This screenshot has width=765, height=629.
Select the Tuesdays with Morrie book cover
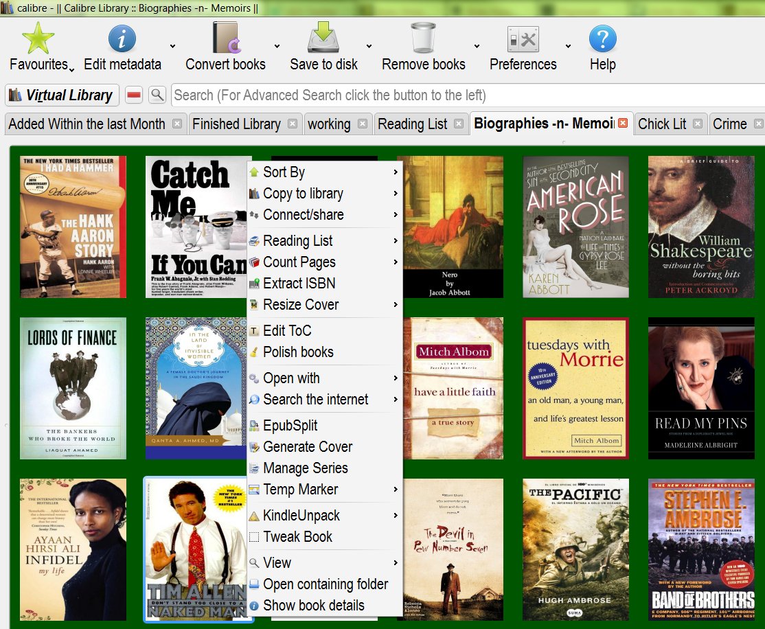tap(575, 388)
